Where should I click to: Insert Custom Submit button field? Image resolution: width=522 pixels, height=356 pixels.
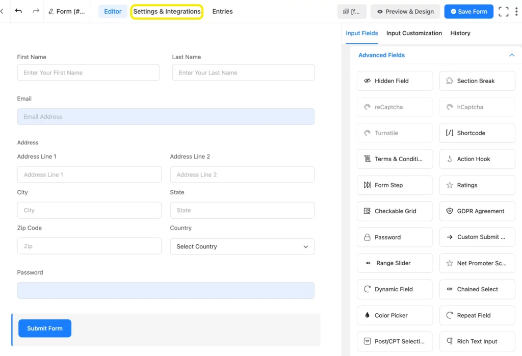click(x=477, y=237)
